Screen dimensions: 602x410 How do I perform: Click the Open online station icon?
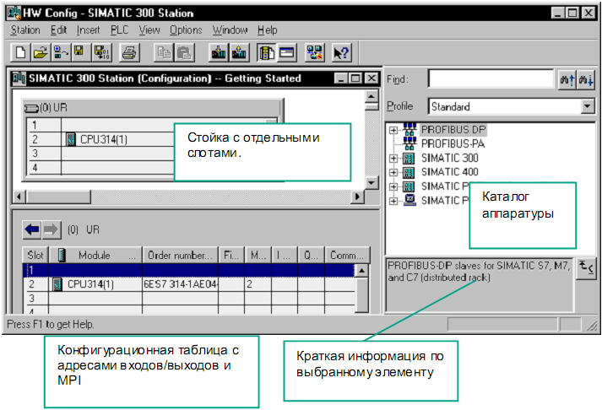click(61, 52)
